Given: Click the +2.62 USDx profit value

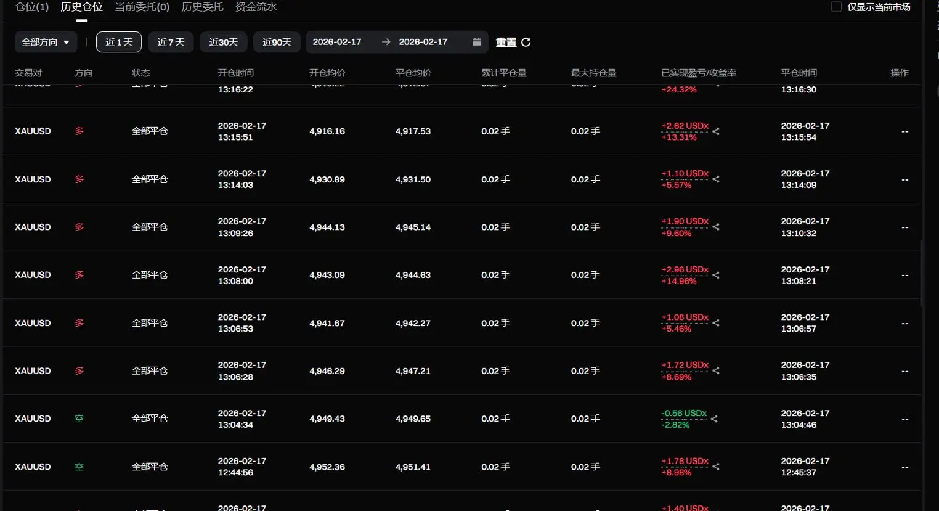Looking at the screenshot, I should [685, 126].
